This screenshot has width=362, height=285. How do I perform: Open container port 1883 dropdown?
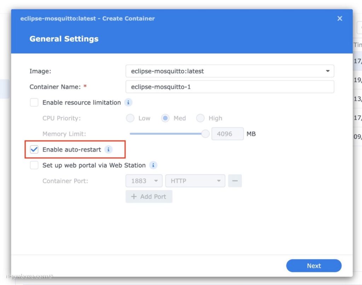(x=144, y=181)
